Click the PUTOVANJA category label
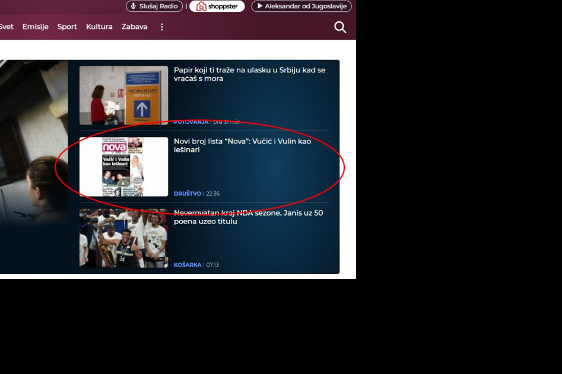This screenshot has height=374, width=562. (x=190, y=122)
